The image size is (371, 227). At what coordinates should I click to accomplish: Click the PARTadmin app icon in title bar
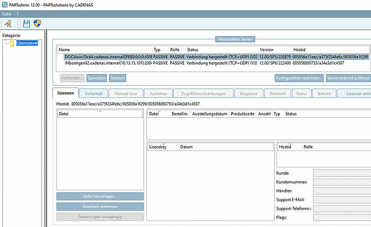coord(5,5)
